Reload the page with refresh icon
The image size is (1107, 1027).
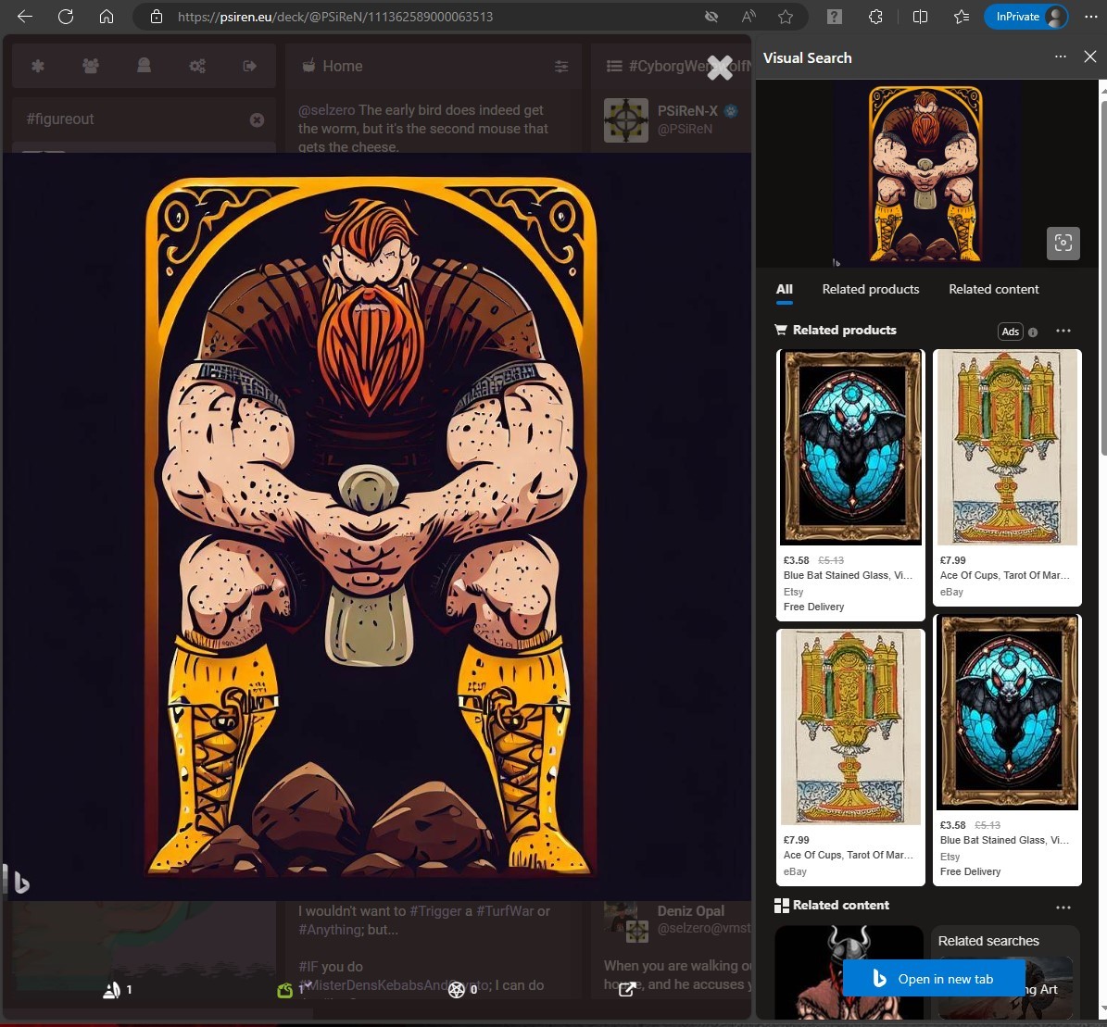coord(66,17)
